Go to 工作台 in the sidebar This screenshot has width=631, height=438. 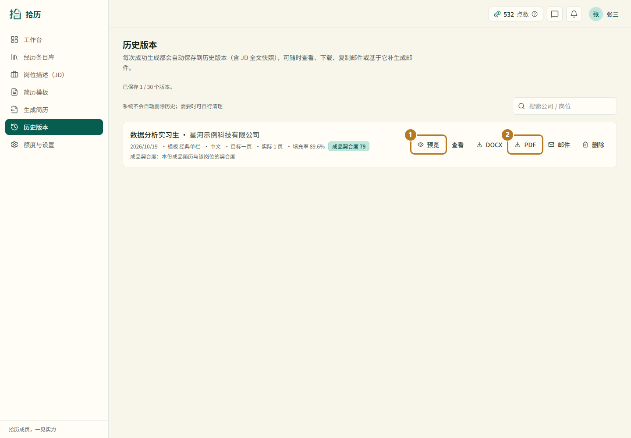[54, 39]
